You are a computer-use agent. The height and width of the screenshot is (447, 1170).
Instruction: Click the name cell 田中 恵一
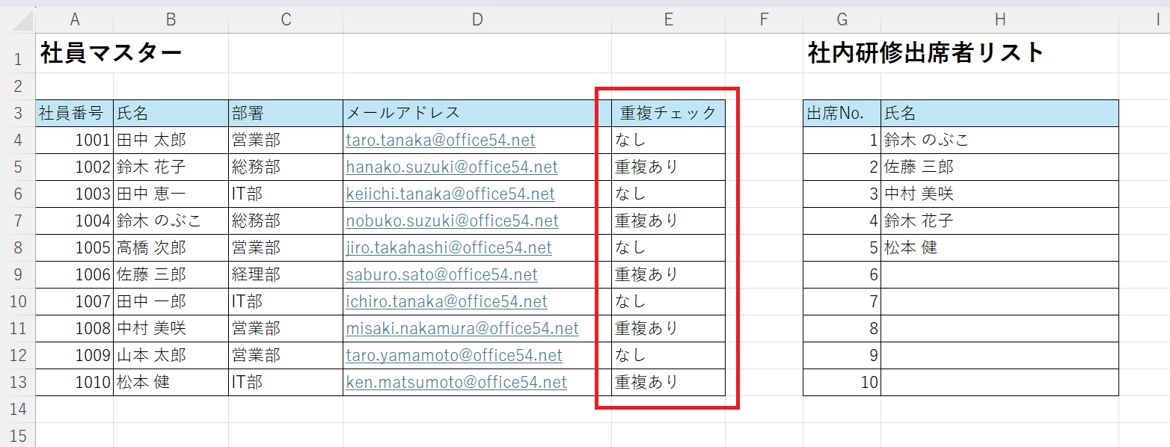(x=171, y=194)
